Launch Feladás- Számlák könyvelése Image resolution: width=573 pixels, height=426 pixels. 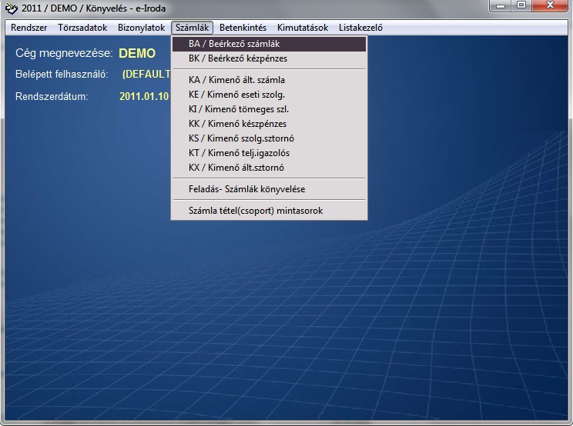[252, 188]
